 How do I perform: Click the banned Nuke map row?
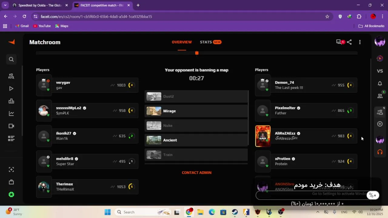tap(196, 126)
